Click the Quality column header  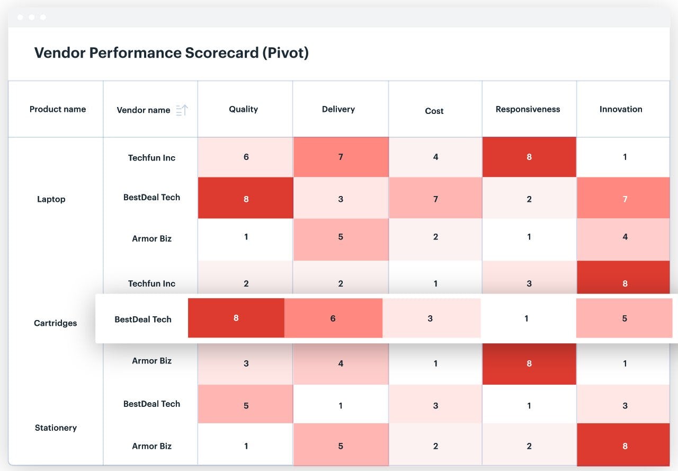point(243,109)
